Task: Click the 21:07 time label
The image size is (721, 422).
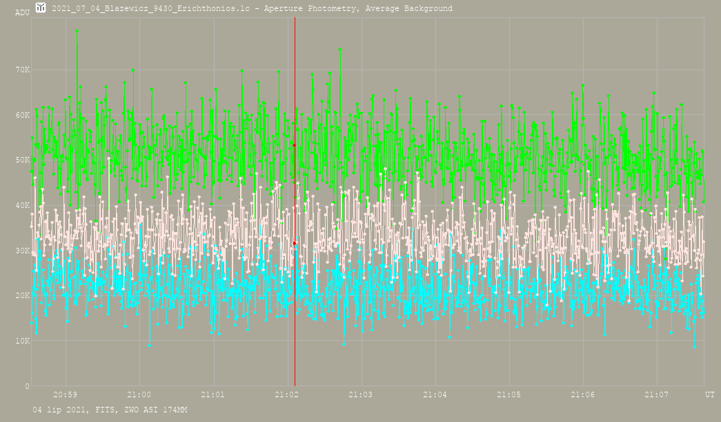Action: tap(657, 394)
